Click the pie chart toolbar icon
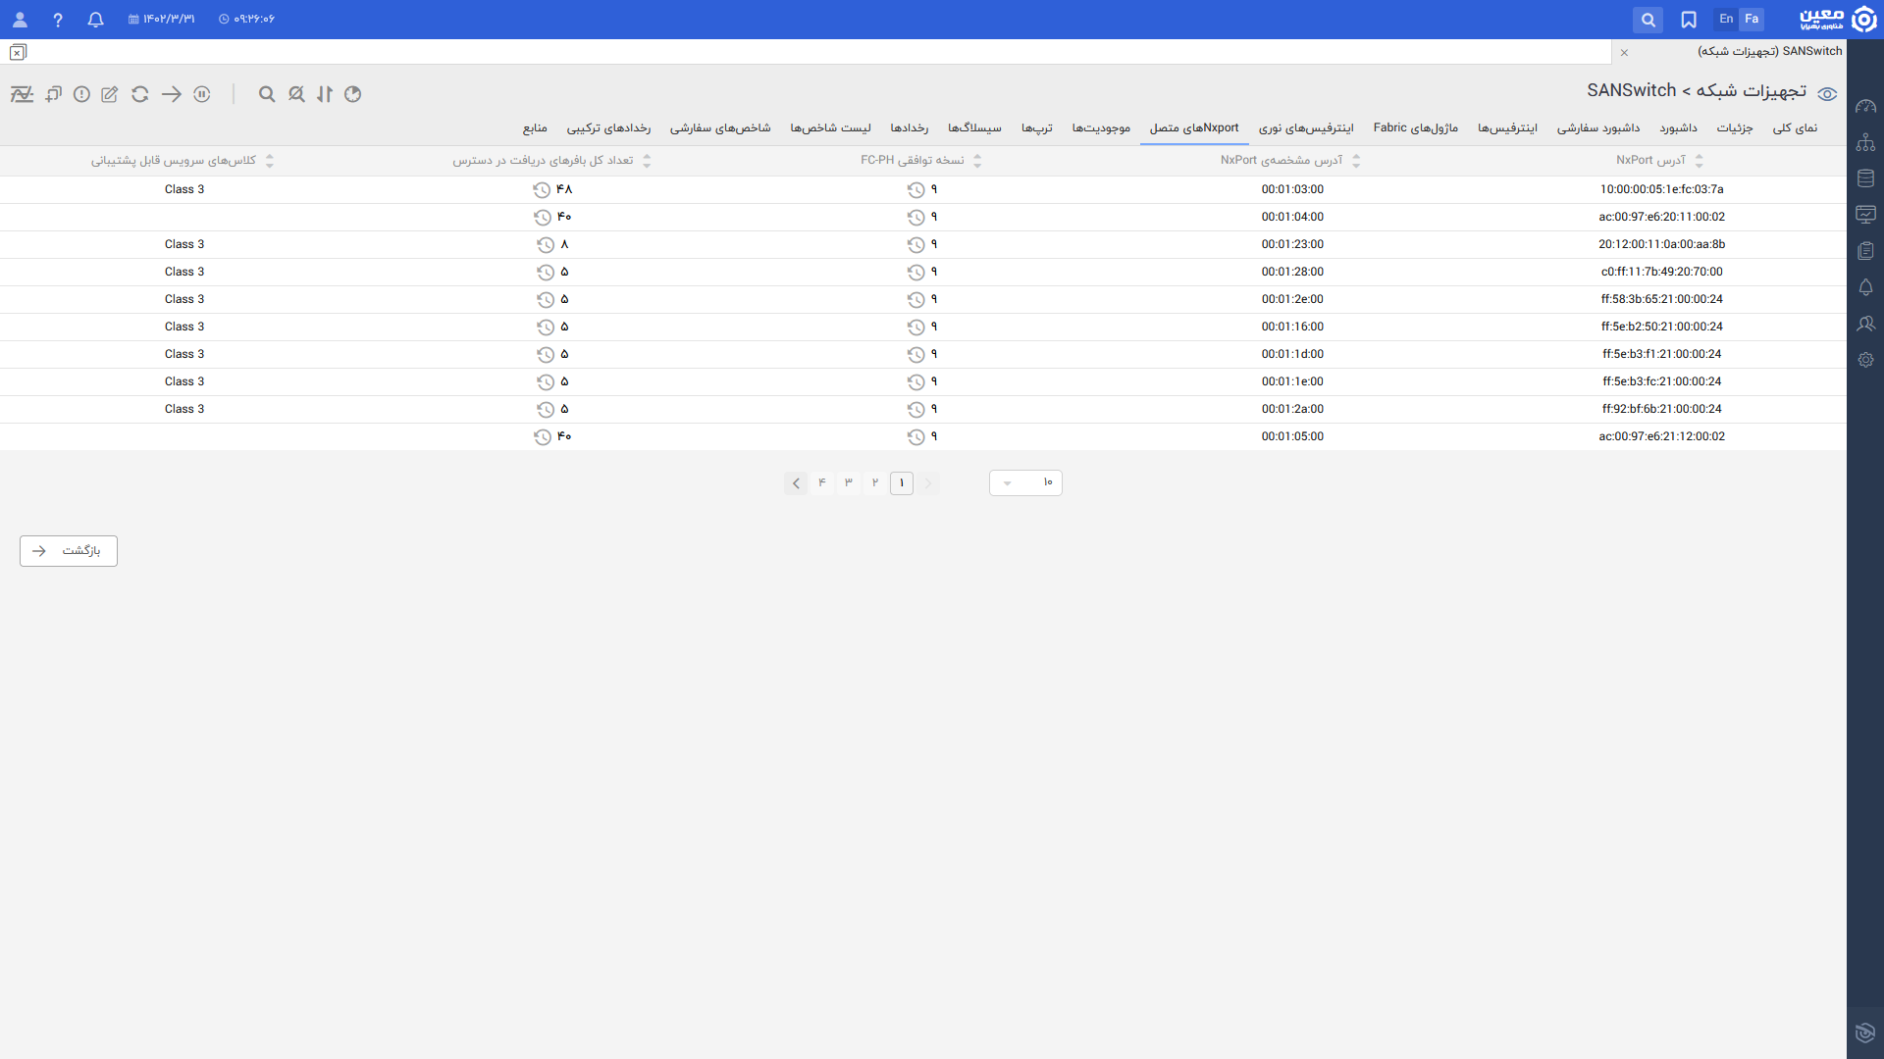 (x=353, y=94)
